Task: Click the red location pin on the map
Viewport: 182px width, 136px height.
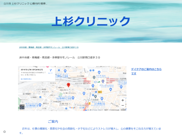Action: (69, 85)
